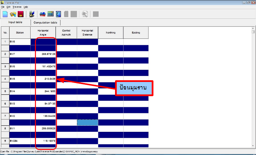Click the last gray square toolbar icon

pyautogui.click(x=96, y=14)
